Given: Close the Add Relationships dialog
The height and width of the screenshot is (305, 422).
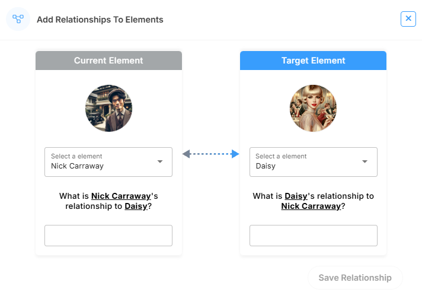Looking at the screenshot, I should (408, 19).
